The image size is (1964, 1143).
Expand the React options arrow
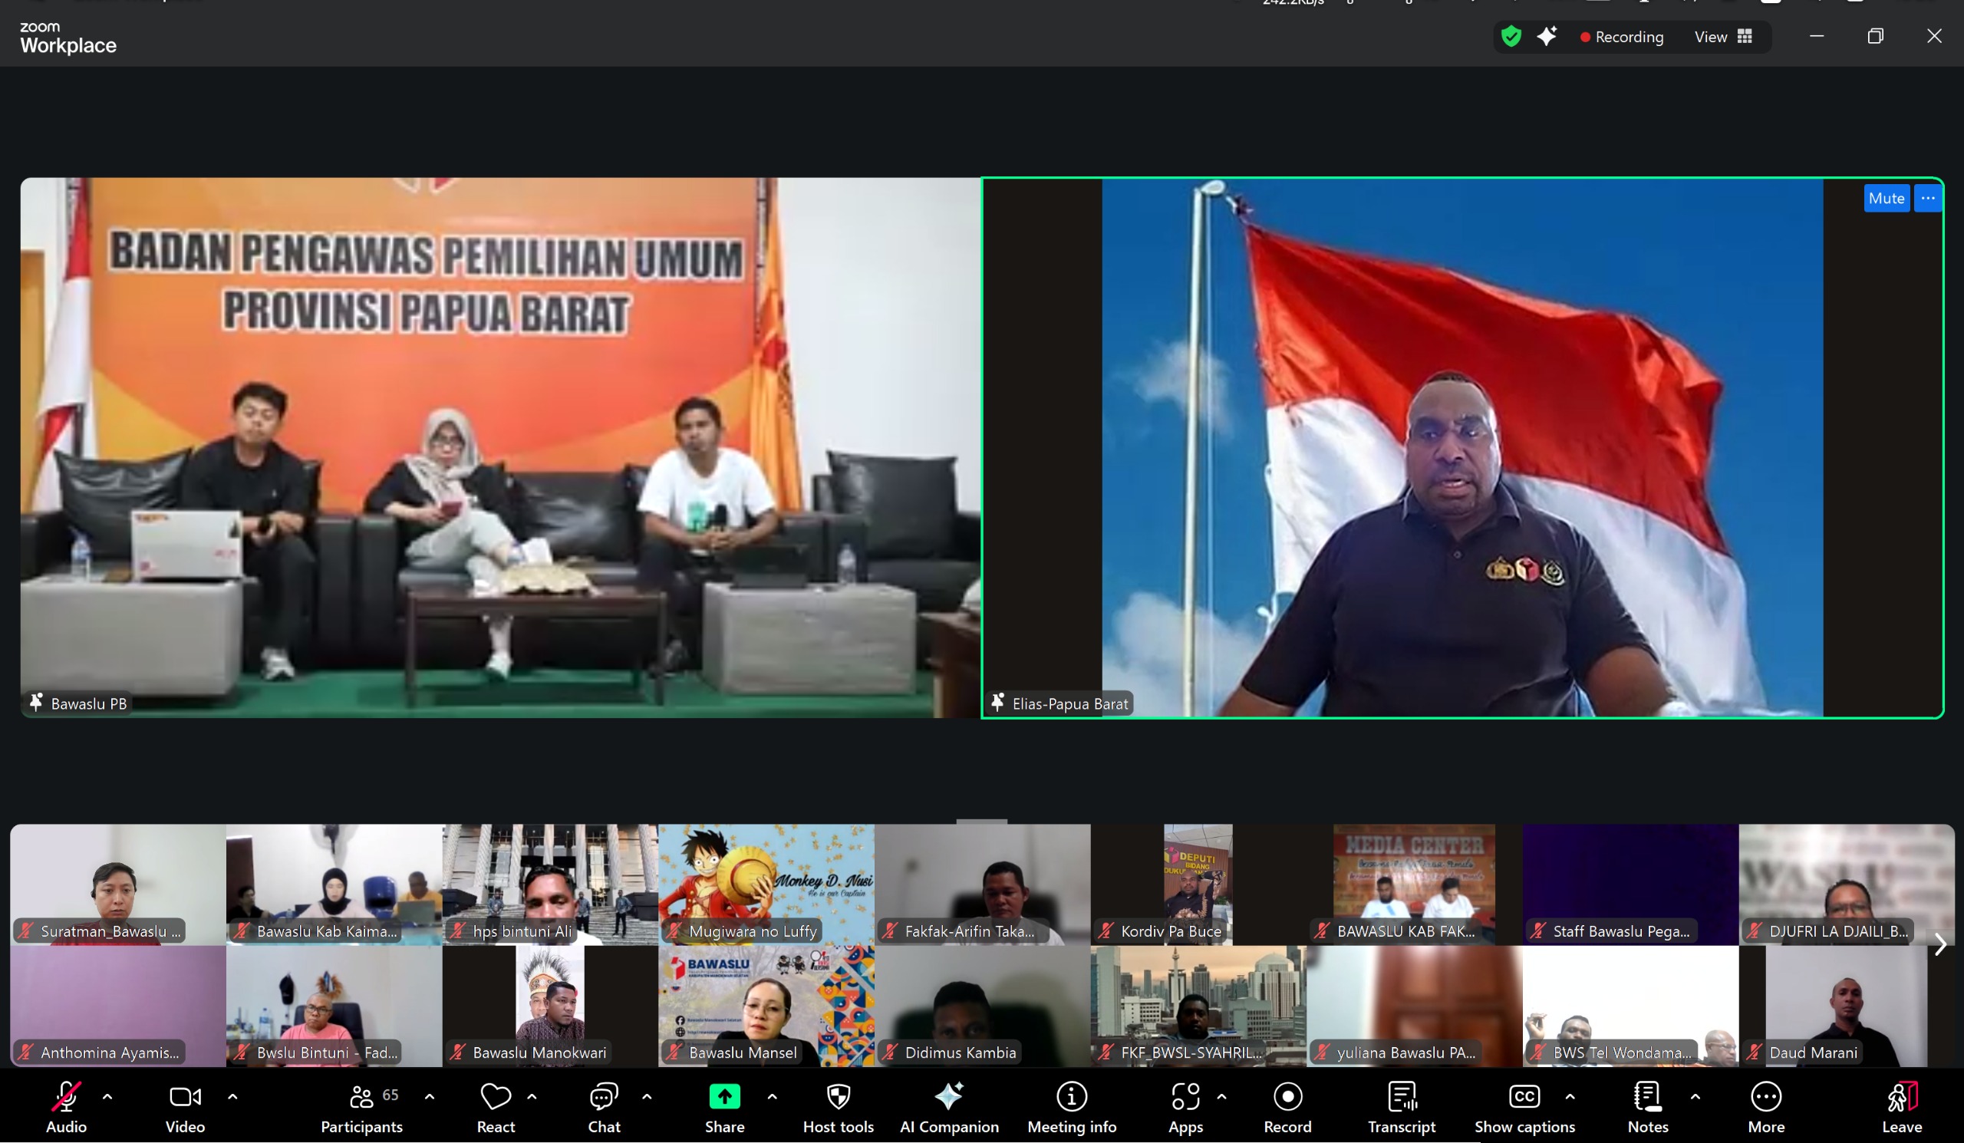[x=532, y=1096]
